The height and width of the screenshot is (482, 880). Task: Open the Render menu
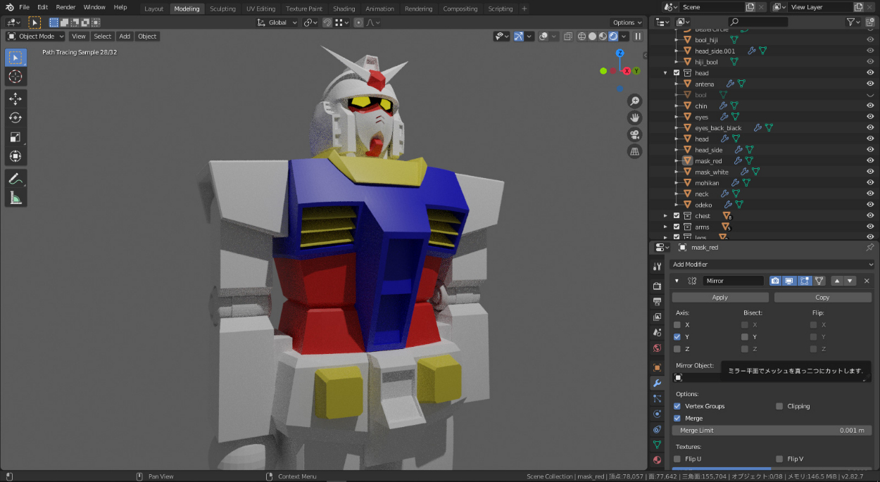[x=65, y=7]
